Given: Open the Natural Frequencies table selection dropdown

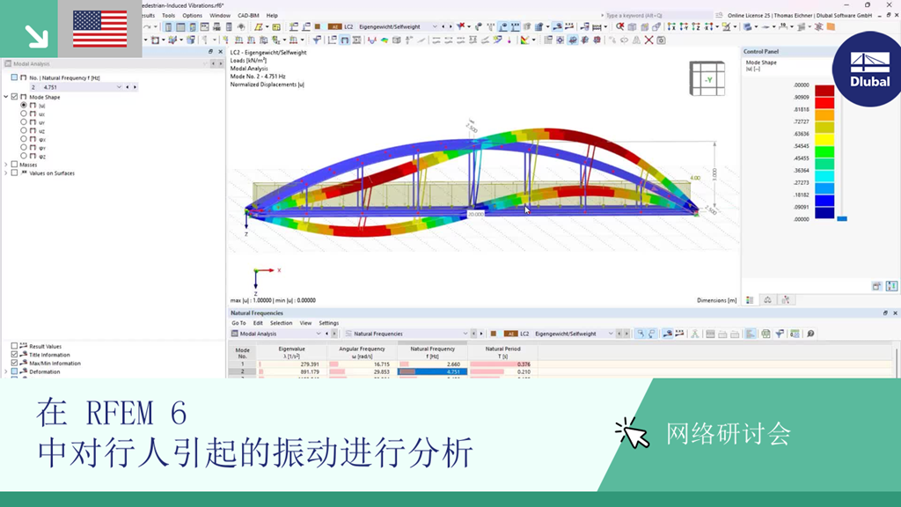Looking at the screenshot, I should (465, 334).
